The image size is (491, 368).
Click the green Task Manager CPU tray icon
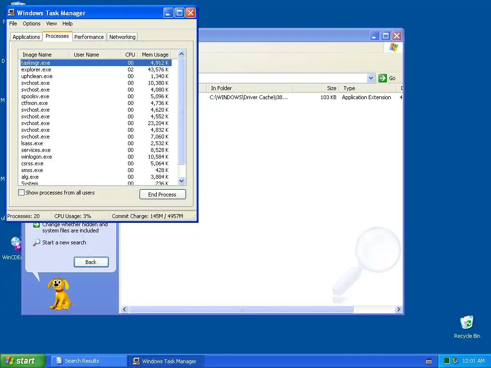[x=447, y=361]
